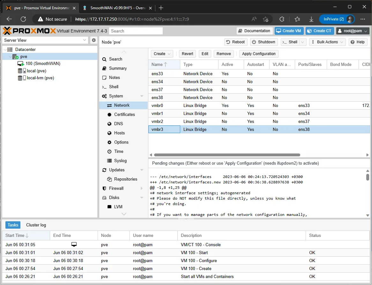Click Create CT button

tap(320, 31)
